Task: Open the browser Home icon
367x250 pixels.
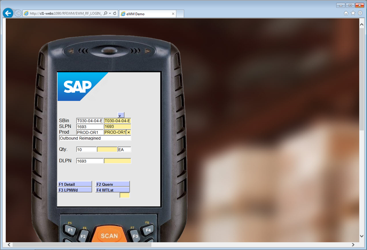Action: (346, 13)
